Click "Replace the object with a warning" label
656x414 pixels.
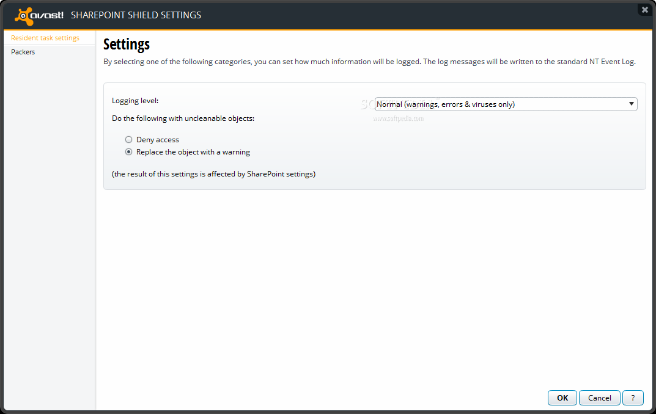pyautogui.click(x=193, y=152)
